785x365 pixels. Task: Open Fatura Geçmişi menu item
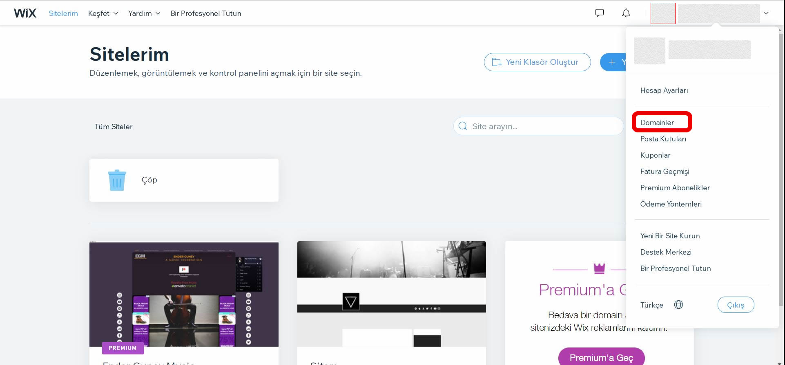click(x=665, y=172)
